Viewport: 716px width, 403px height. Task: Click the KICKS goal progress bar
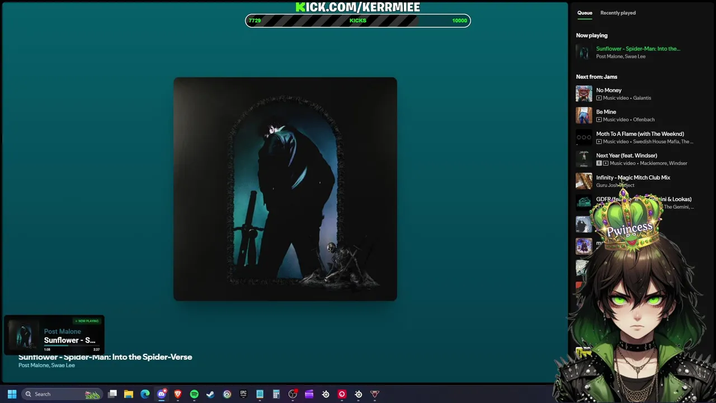point(358,21)
